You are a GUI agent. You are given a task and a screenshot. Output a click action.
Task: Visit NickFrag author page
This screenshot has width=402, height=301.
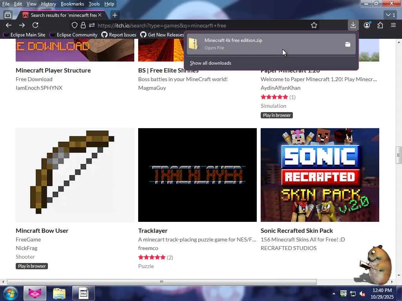26,248
